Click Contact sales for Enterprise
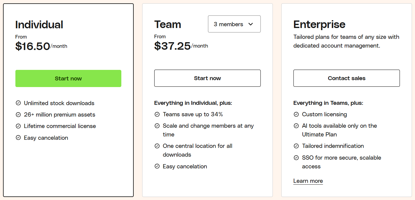This screenshot has height=200, width=415. tap(346, 78)
